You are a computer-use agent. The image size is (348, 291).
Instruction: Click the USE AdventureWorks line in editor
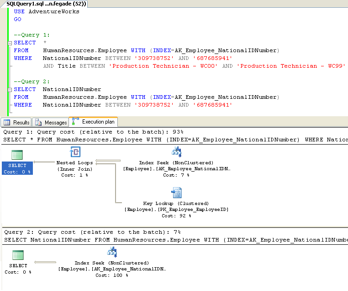(47, 11)
